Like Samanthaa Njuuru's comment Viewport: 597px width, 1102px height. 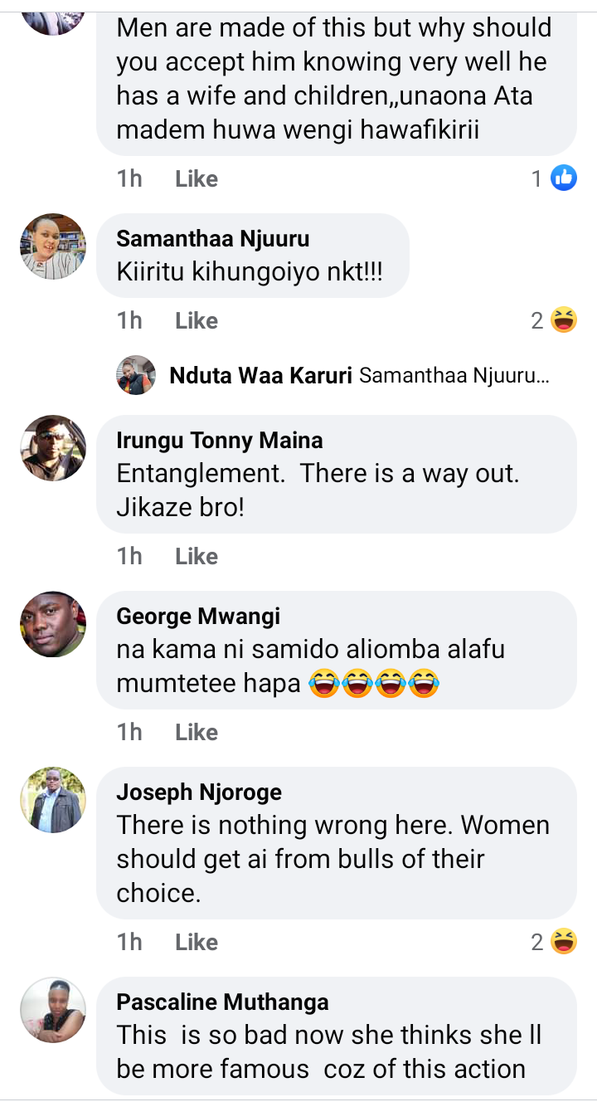pos(197,320)
